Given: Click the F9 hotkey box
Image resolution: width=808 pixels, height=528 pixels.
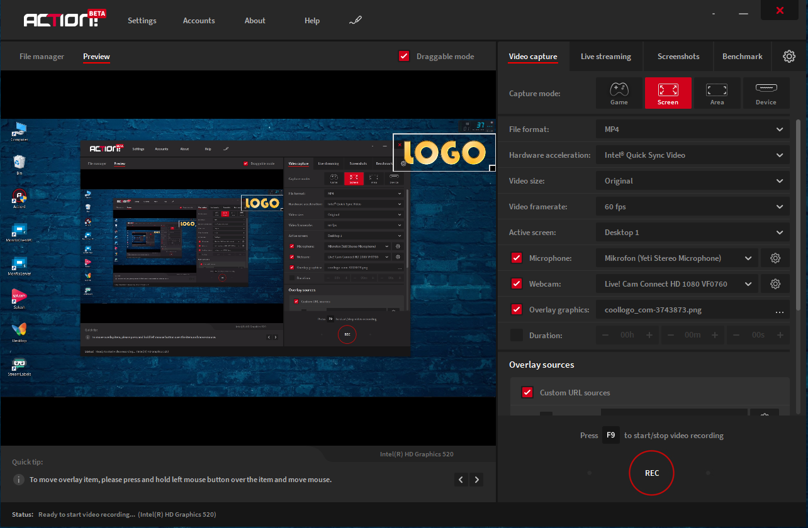Looking at the screenshot, I should coord(610,435).
